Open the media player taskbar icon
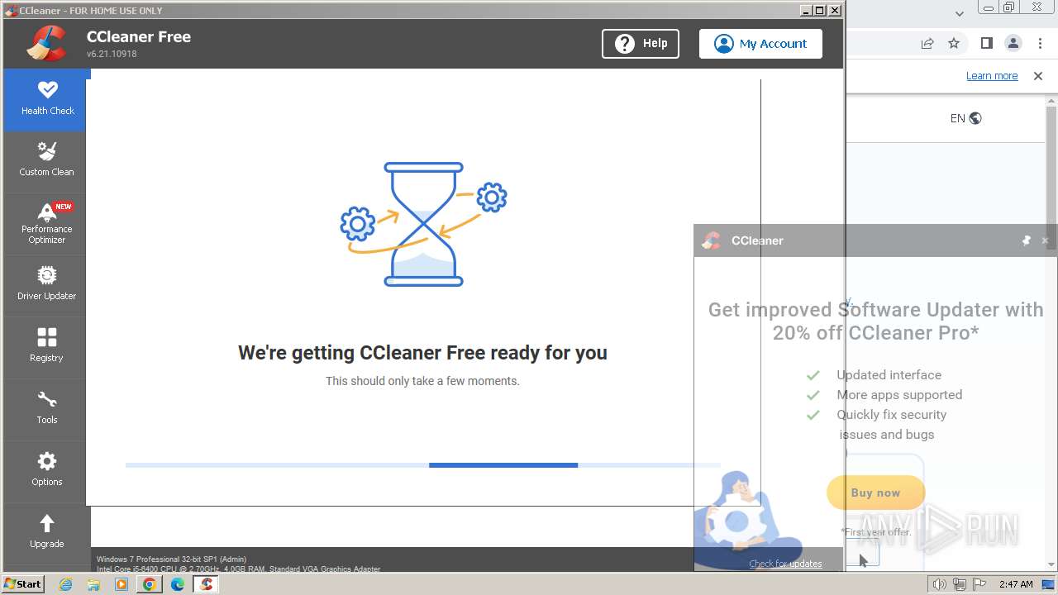The height and width of the screenshot is (595, 1058). coord(122,584)
